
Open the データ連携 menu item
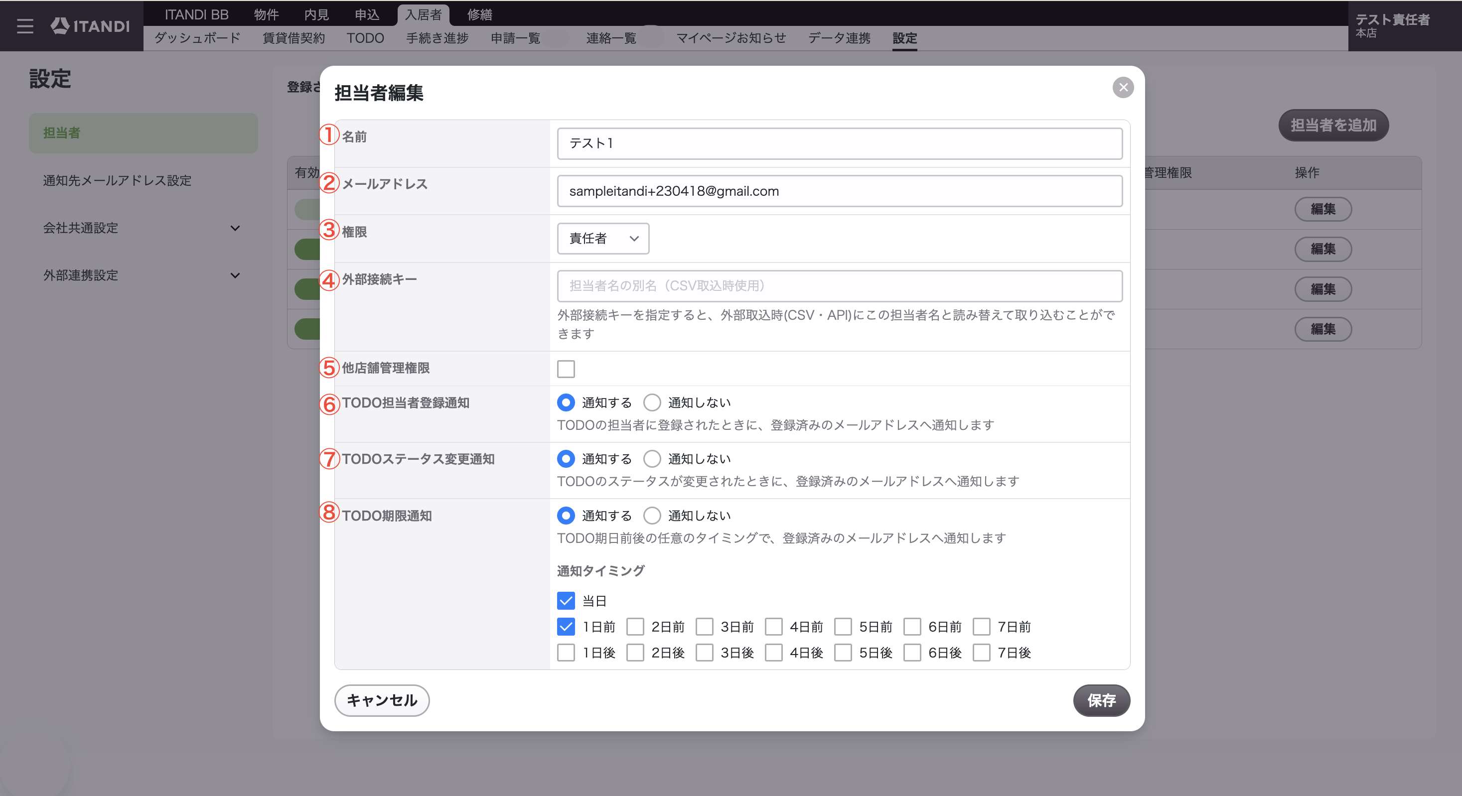(839, 38)
